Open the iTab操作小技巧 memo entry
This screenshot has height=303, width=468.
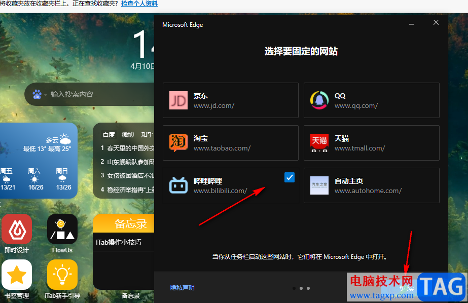(x=119, y=242)
